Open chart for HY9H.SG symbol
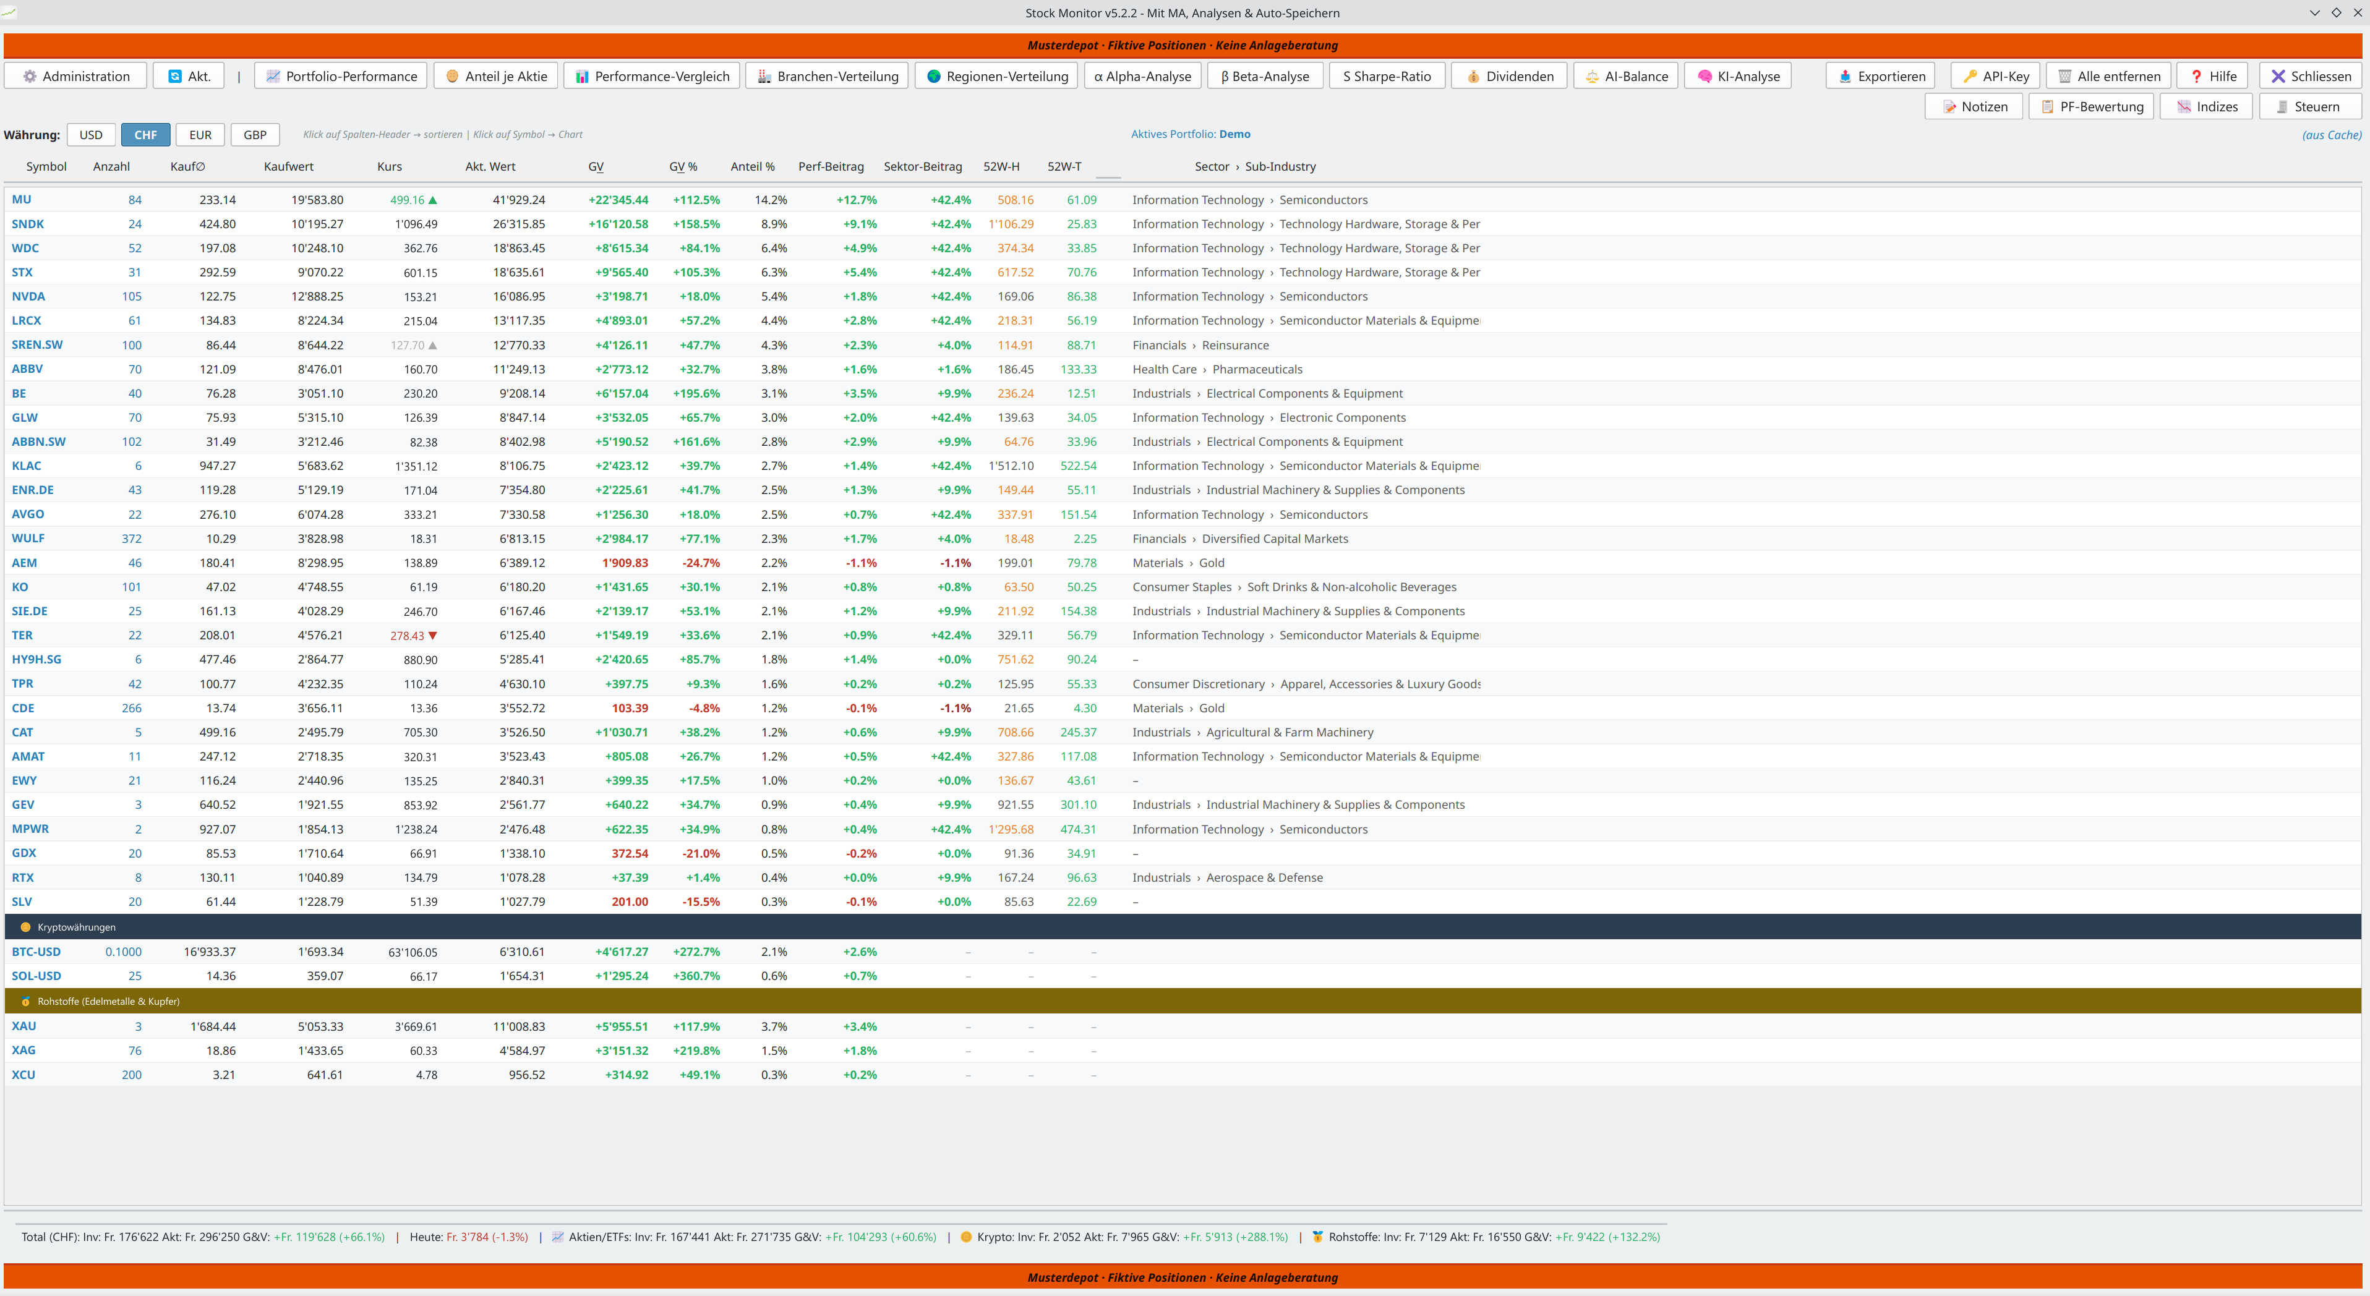Image resolution: width=2370 pixels, height=1296 pixels. (x=36, y=660)
